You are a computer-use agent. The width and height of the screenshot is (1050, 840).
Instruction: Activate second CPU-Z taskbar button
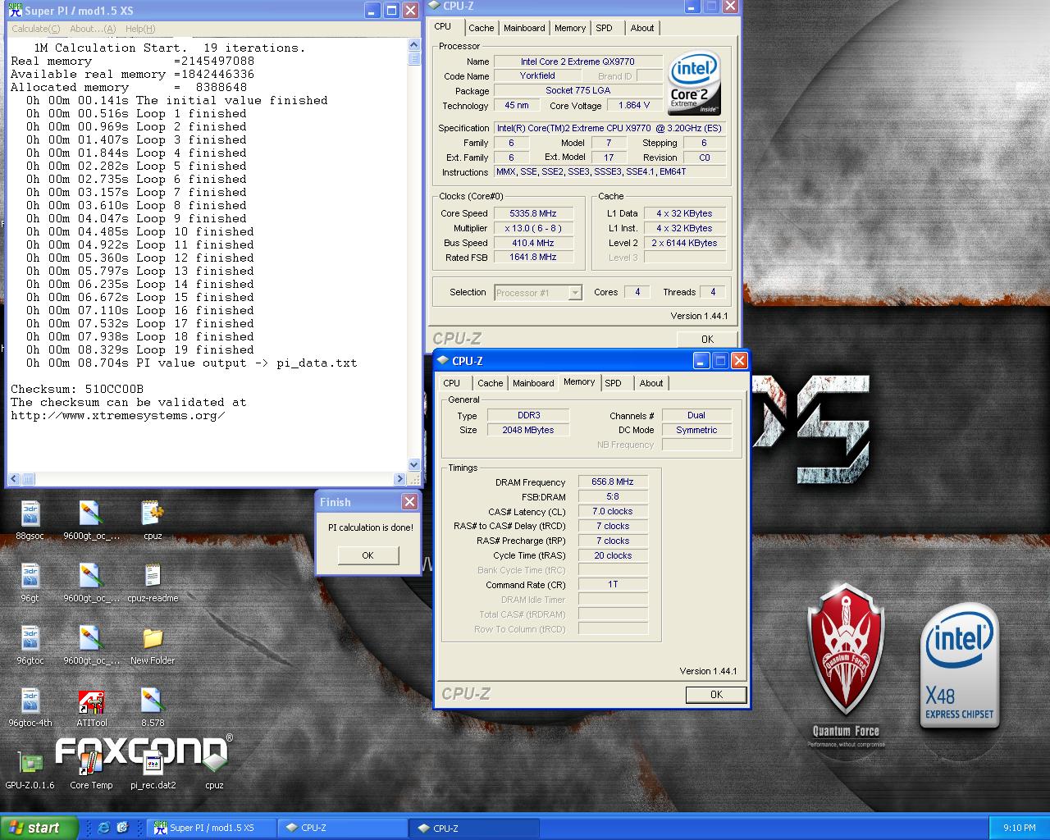(x=474, y=828)
